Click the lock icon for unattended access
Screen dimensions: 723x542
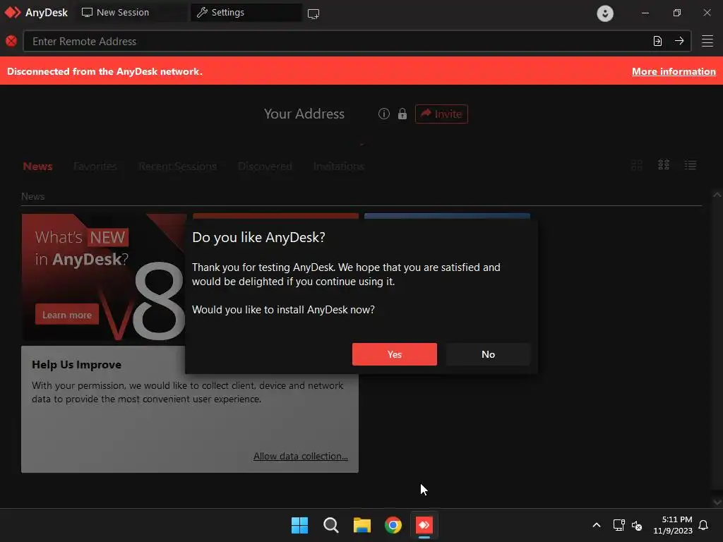click(x=402, y=114)
